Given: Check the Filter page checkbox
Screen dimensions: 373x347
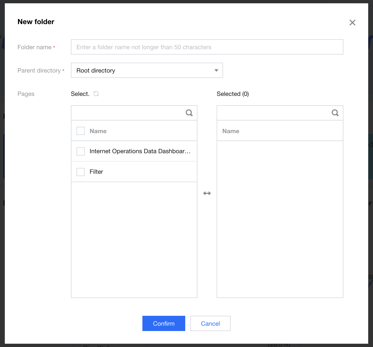Looking at the screenshot, I should (81, 172).
